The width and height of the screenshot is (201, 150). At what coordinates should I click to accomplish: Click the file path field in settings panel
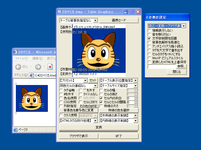(x=162, y=67)
